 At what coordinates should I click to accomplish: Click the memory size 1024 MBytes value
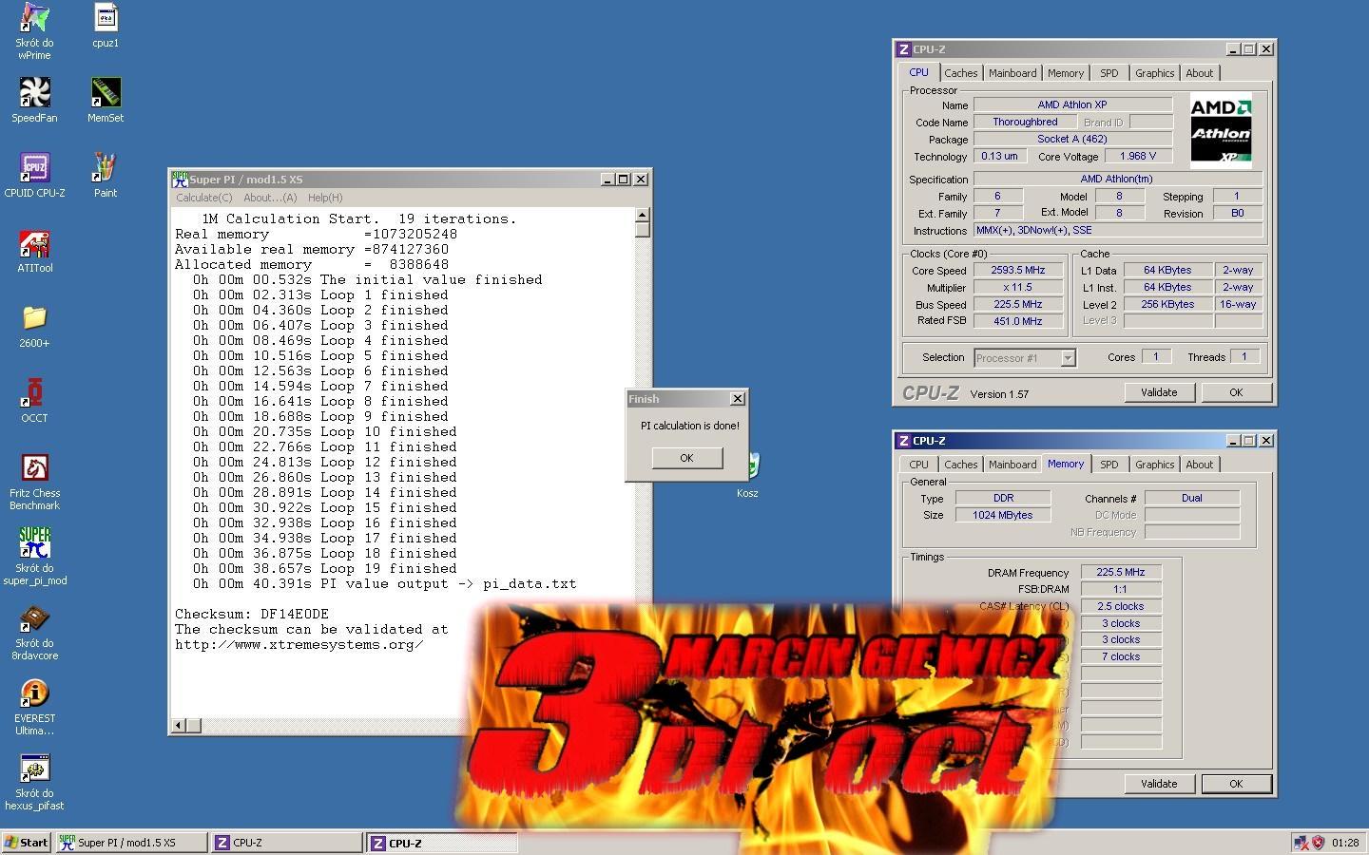coord(1003,516)
